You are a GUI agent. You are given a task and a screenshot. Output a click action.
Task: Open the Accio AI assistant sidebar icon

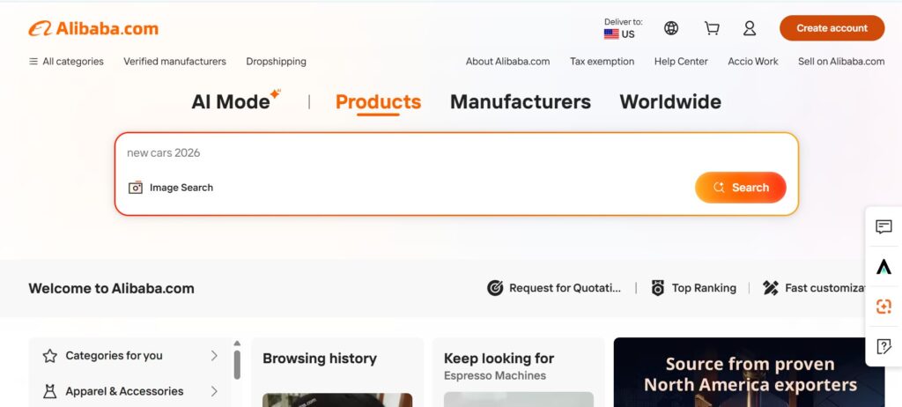pos(884,267)
